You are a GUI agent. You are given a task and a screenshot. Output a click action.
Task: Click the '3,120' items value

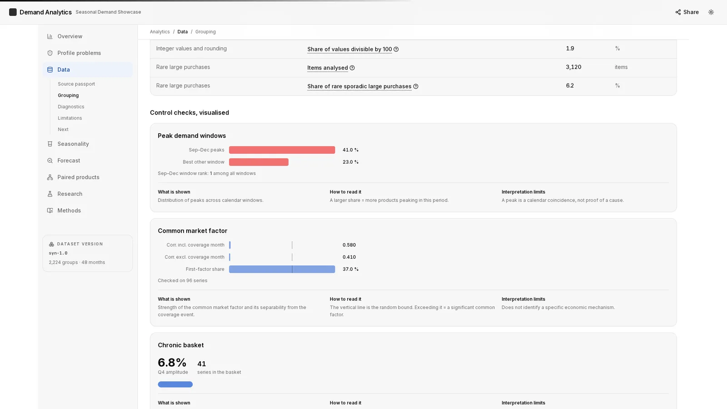pos(573,67)
